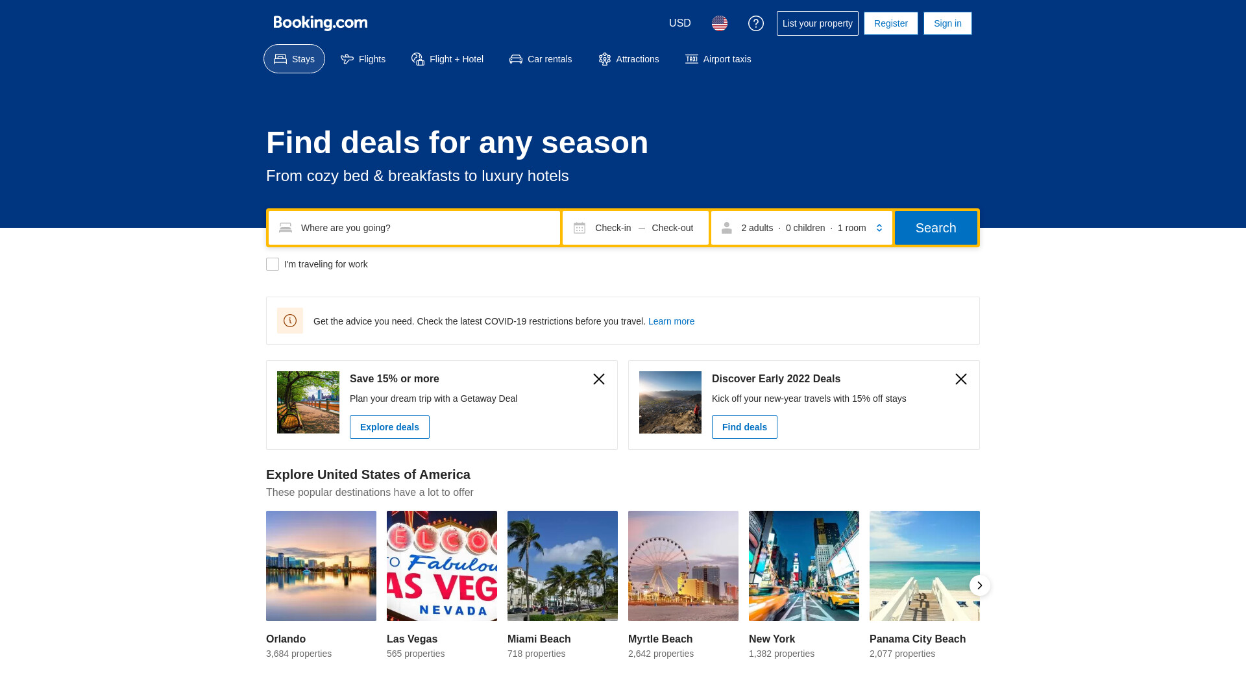The width and height of the screenshot is (1246, 675).
Task: Close the Discover Early 2022 Deals card
Action: (x=960, y=379)
